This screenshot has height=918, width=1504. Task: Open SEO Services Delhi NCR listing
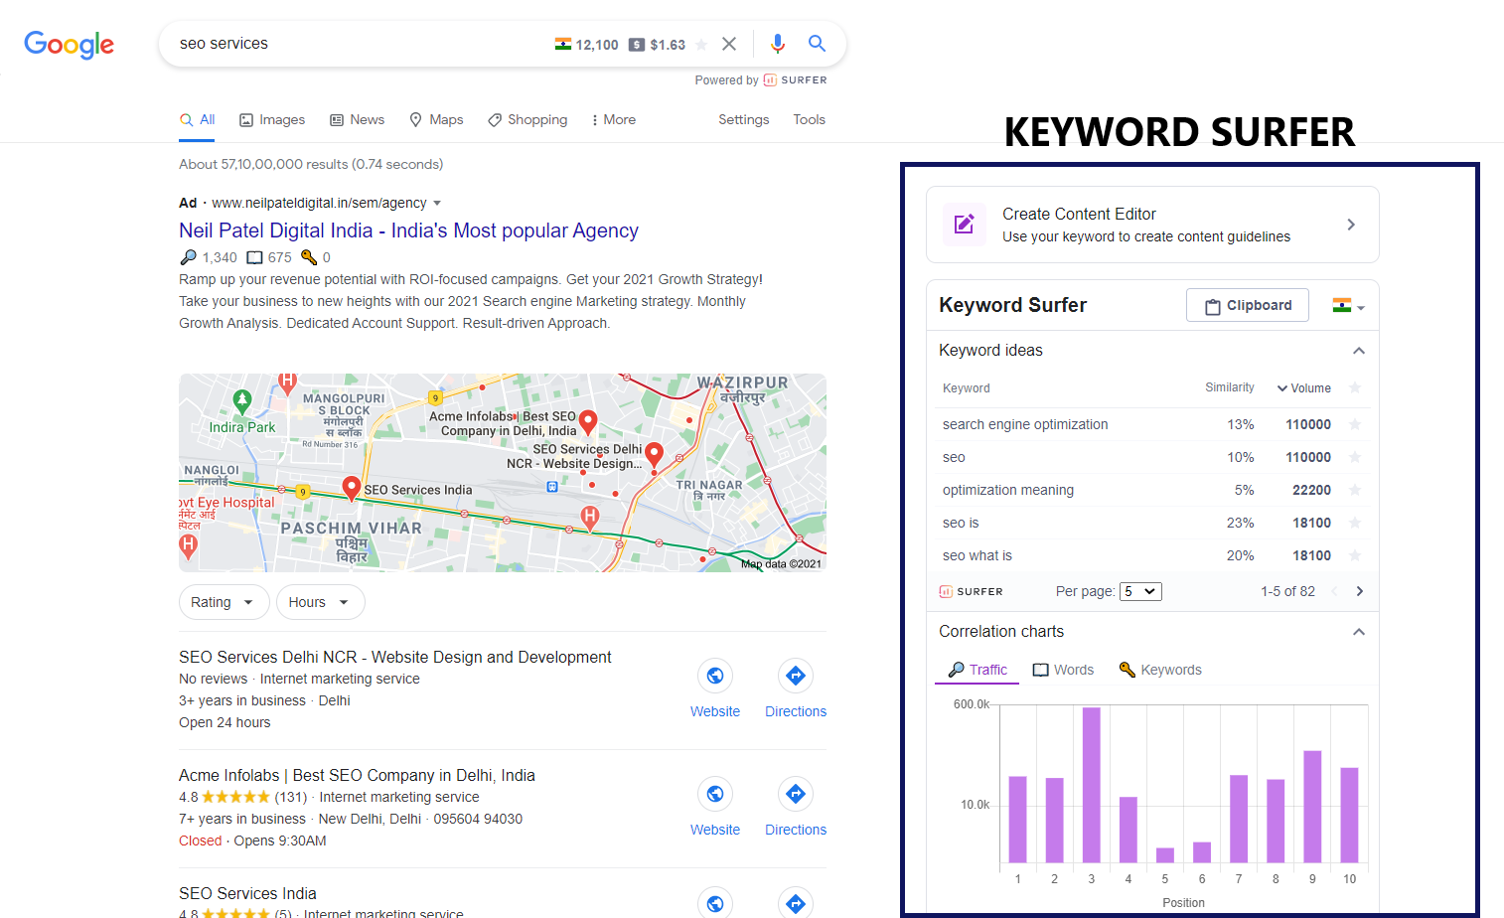click(x=395, y=657)
